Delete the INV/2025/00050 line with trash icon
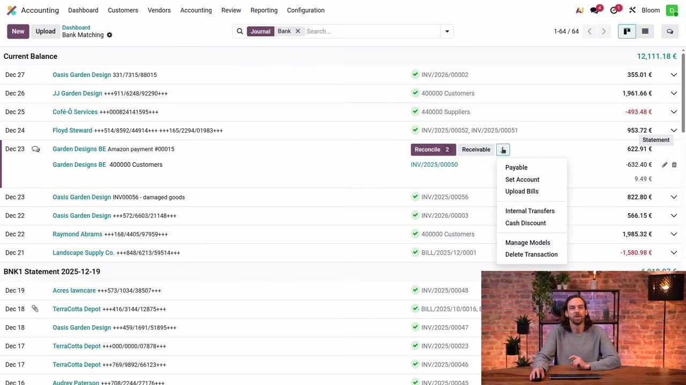 tap(674, 165)
